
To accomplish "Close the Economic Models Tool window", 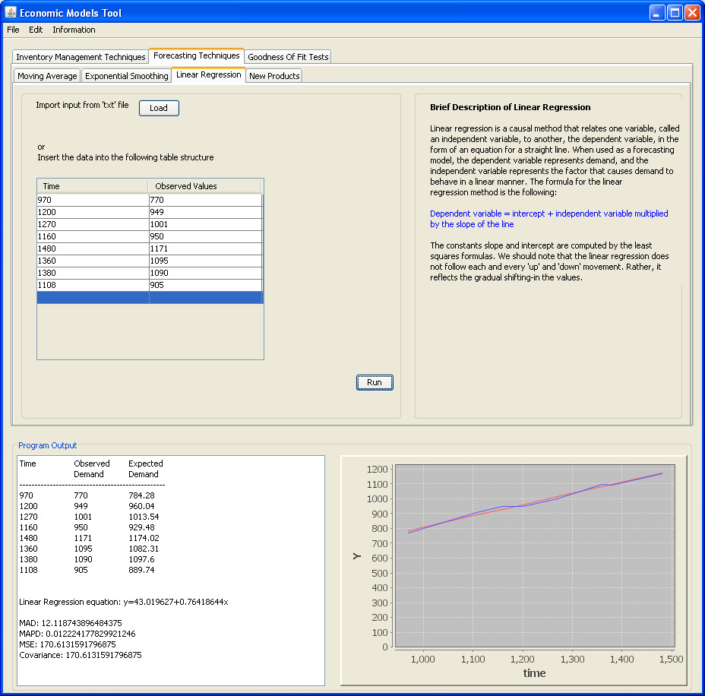I will point(692,13).
